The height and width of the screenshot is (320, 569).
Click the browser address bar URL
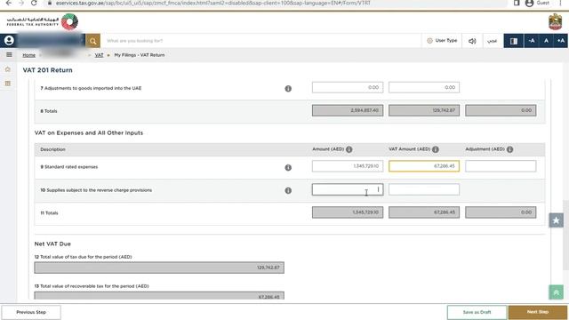tap(213, 3)
